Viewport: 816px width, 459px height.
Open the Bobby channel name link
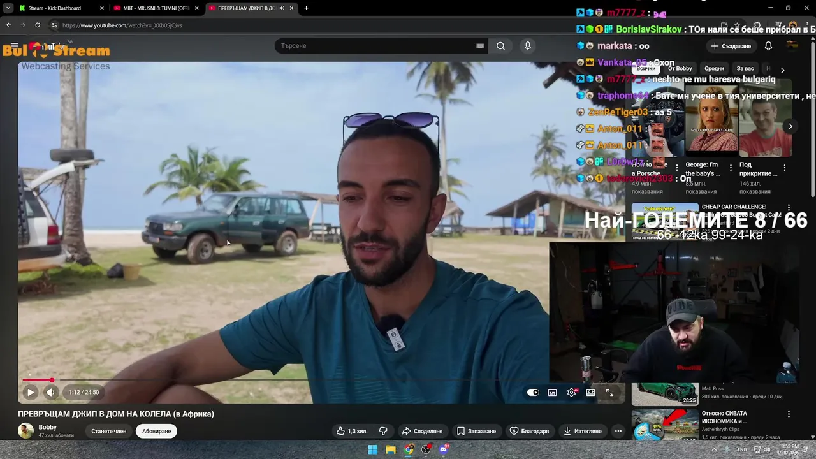click(47, 427)
